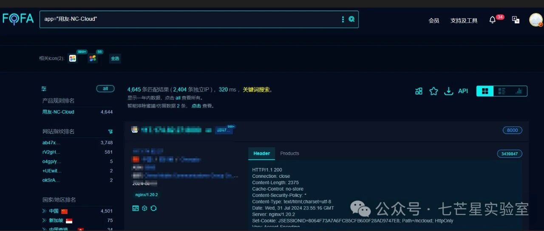Screen dimensions: 544x231
Task: Click the 关键词搜索 link
Action: click(256, 90)
